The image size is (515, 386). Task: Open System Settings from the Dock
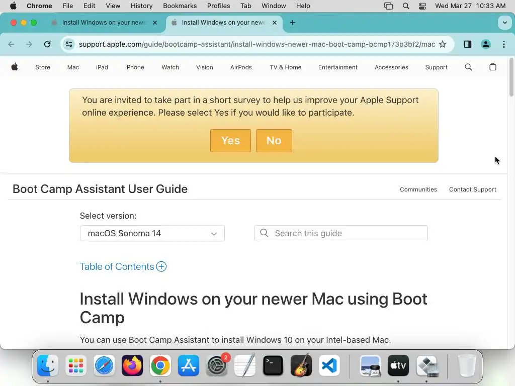(x=217, y=365)
